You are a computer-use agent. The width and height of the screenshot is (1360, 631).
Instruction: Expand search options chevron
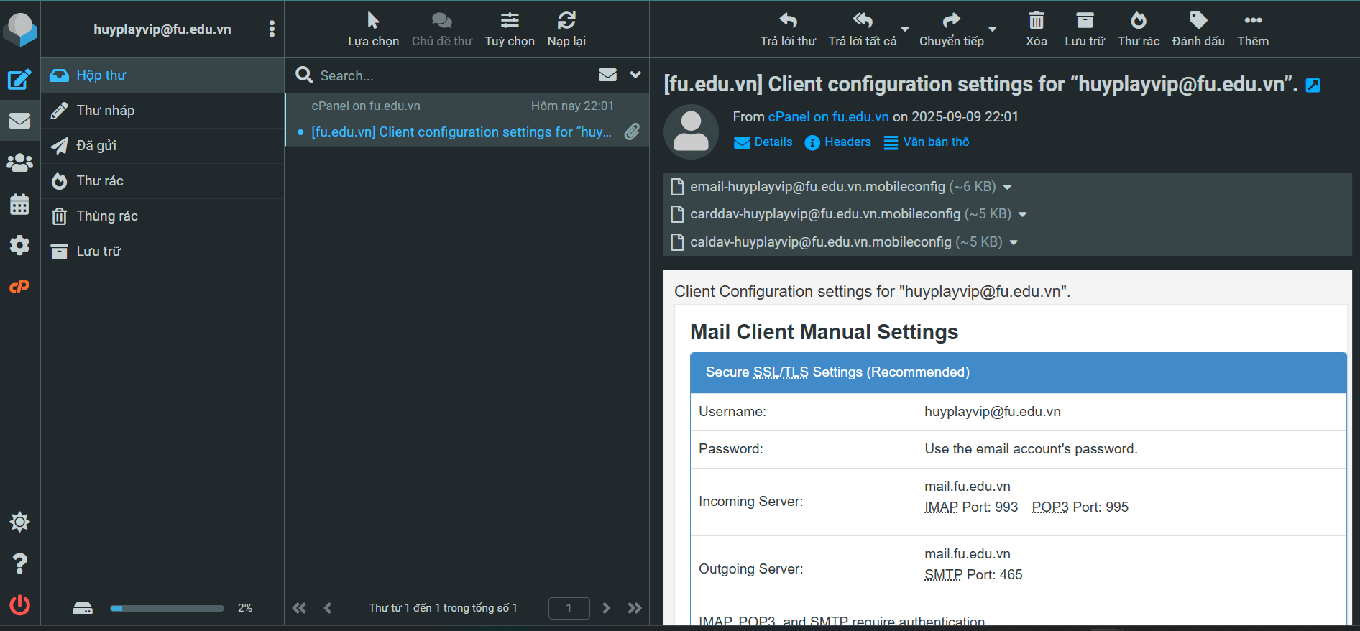tap(635, 75)
